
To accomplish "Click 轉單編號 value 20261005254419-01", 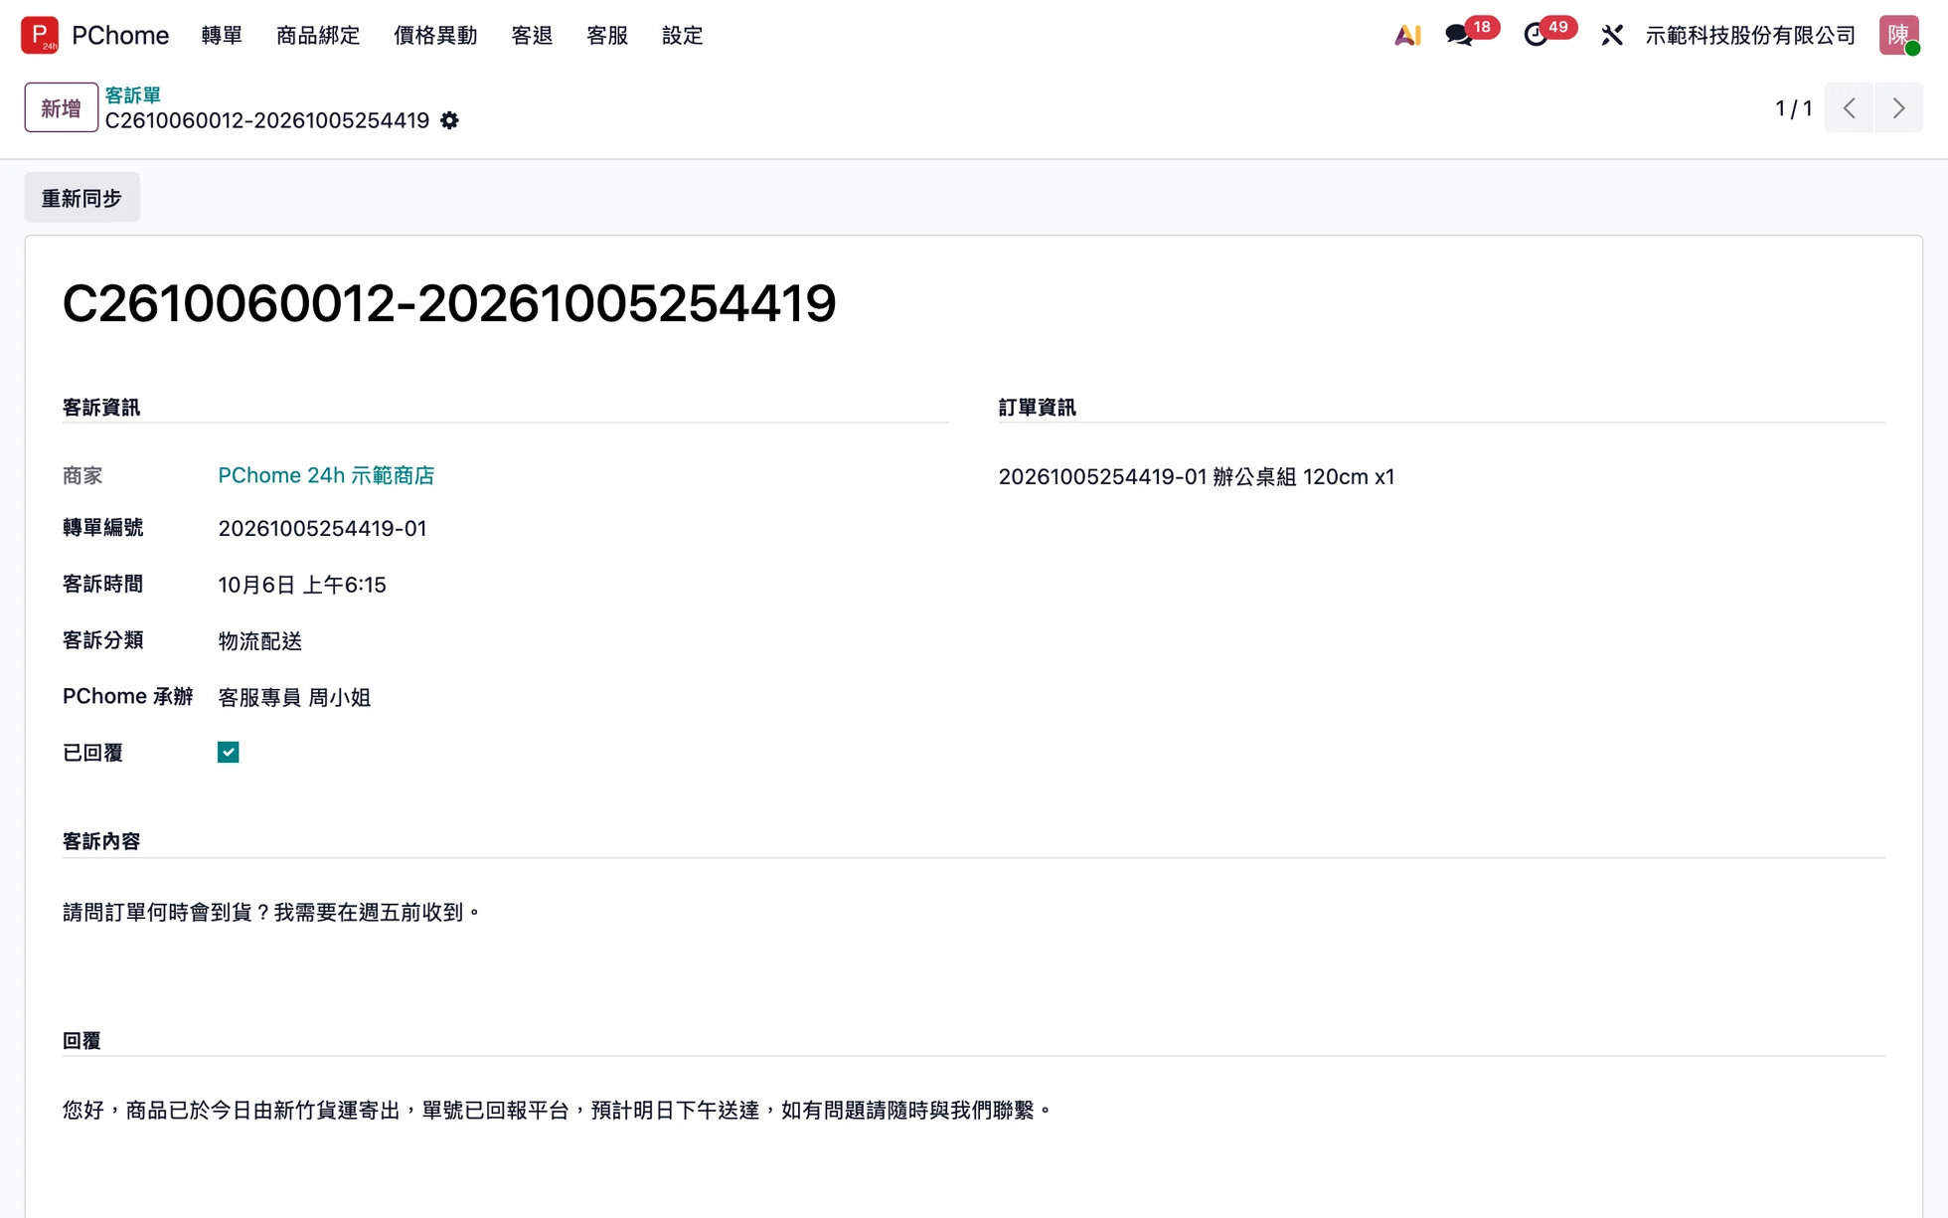I will 322,528.
